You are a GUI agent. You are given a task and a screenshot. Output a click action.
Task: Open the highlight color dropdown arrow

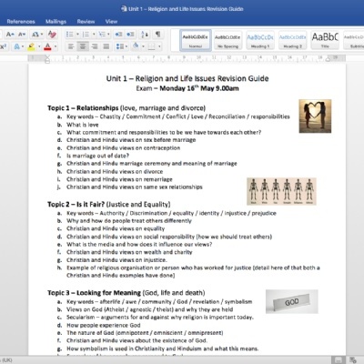coord(39,46)
